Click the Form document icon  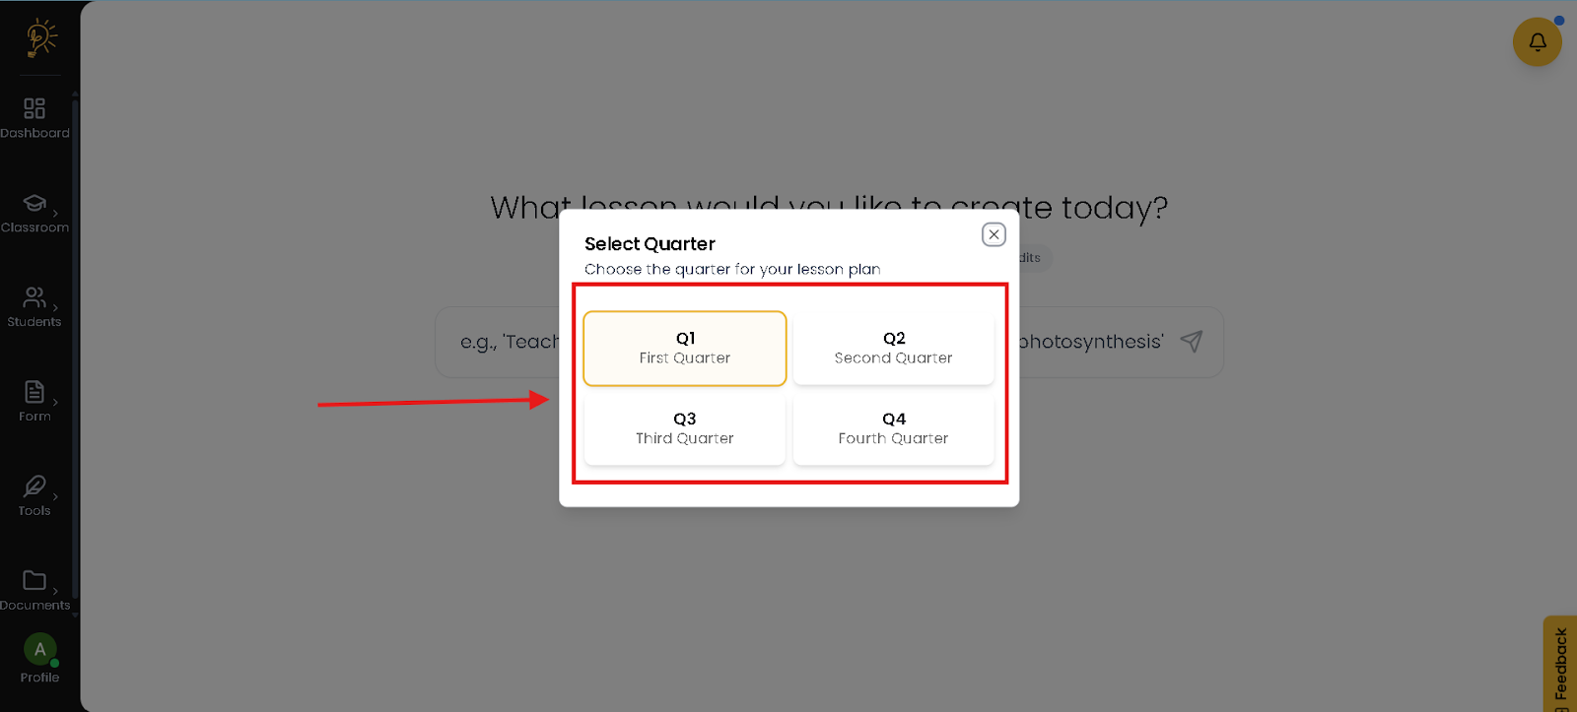pos(34,392)
